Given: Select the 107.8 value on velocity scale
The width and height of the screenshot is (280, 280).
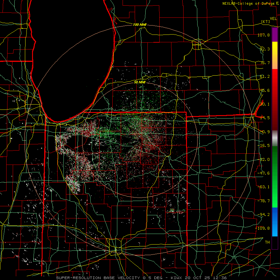Looking at the screenshot, I should click(x=264, y=35).
